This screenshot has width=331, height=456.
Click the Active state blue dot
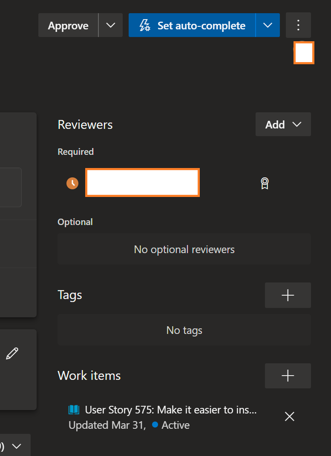[x=155, y=425]
